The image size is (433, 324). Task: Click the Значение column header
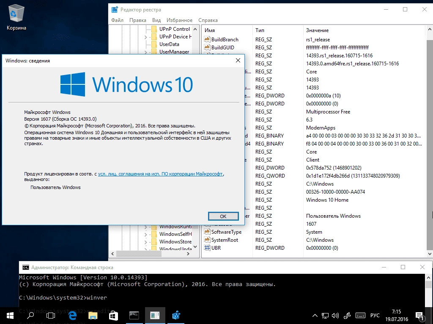(x=364, y=30)
